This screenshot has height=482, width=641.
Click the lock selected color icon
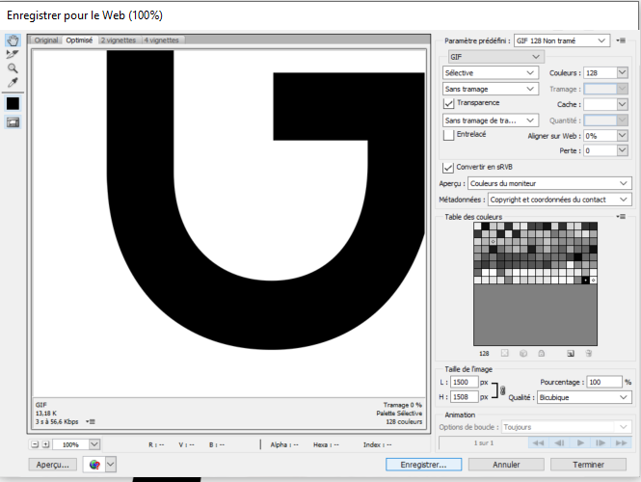coord(542,353)
